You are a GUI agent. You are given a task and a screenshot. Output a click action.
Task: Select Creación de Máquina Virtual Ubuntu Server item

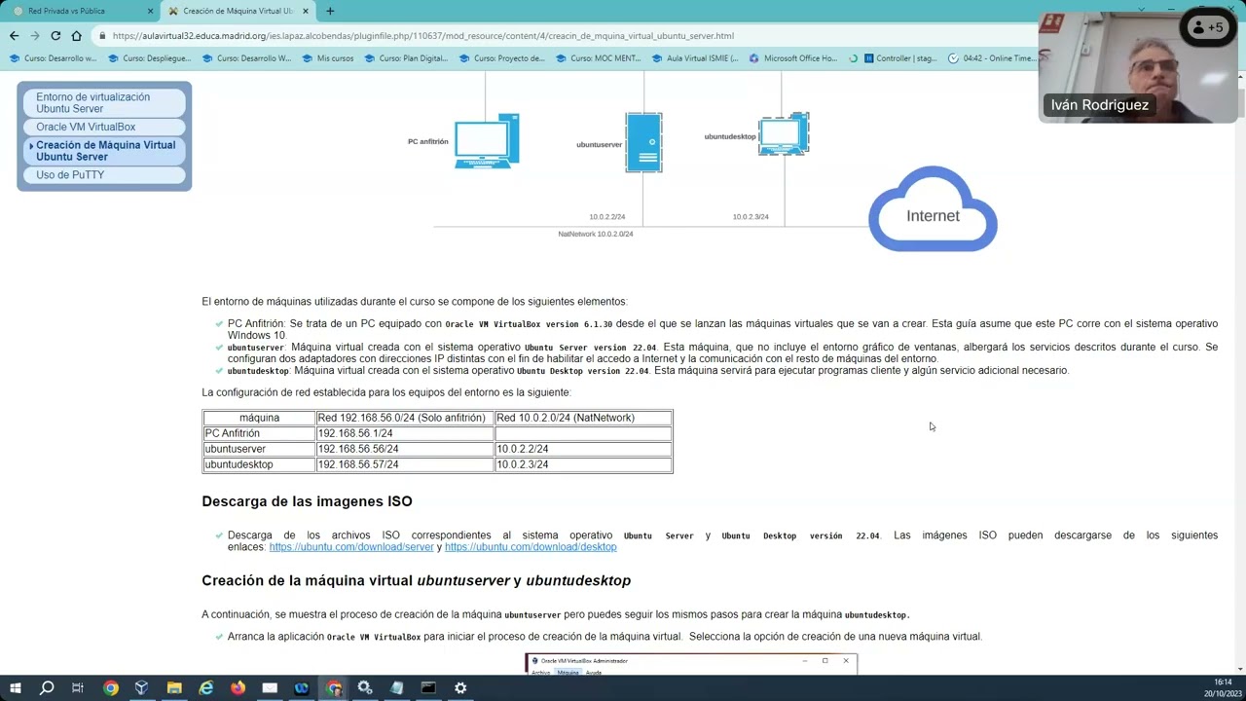click(x=104, y=151)
